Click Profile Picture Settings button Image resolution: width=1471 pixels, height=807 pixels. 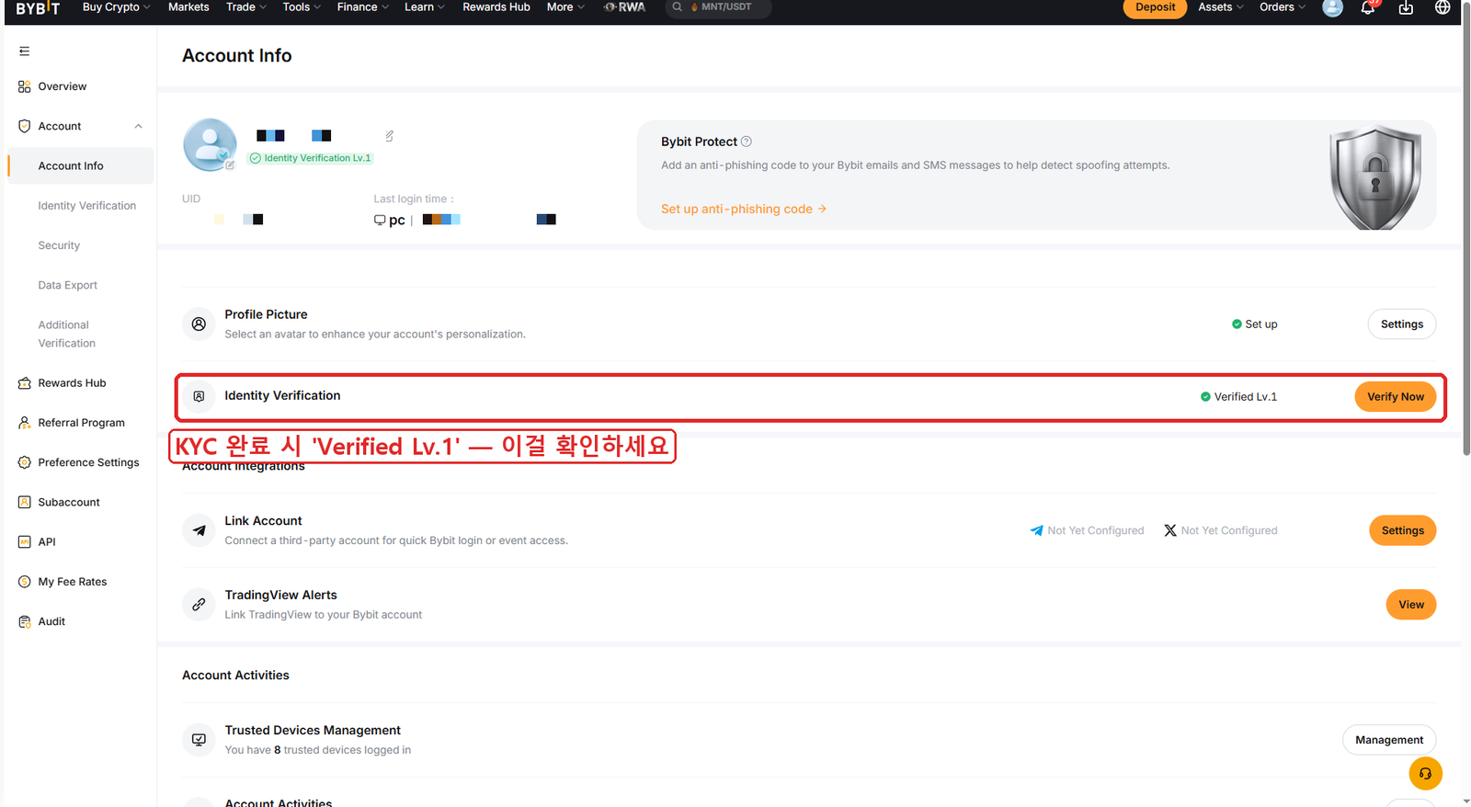1401,324
